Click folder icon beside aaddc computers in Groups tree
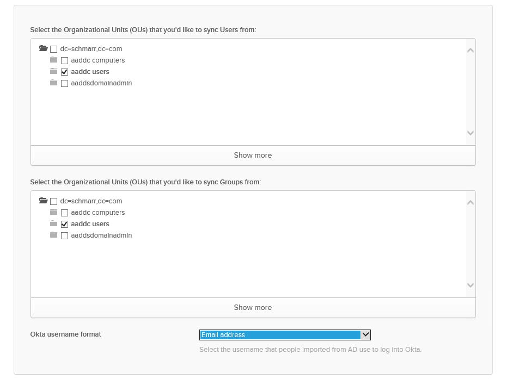 (x=53, y=213)
